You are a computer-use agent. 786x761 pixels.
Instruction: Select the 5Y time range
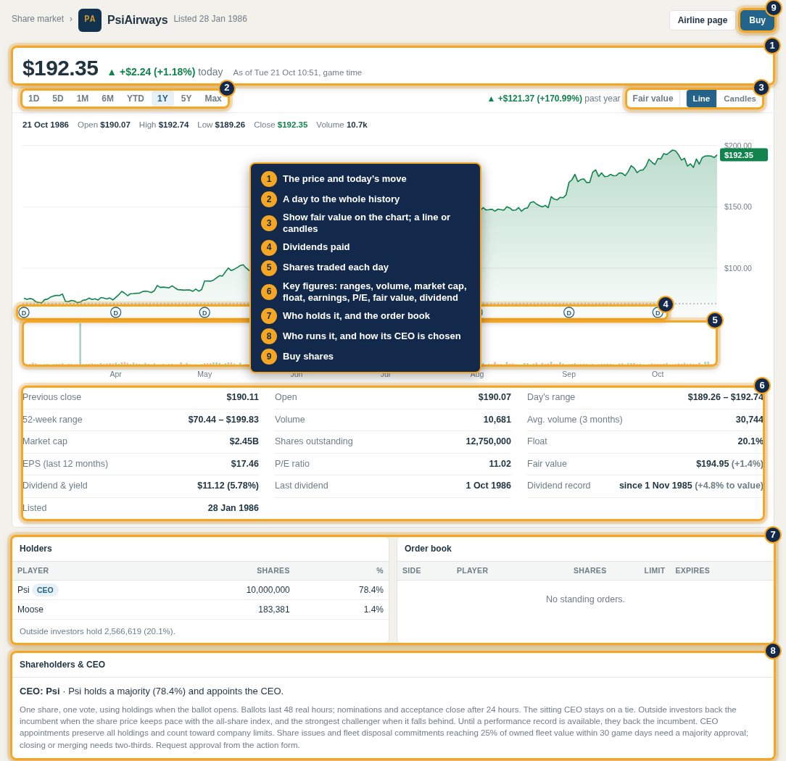(186, 98)
